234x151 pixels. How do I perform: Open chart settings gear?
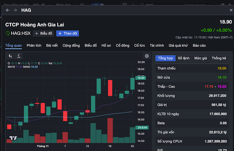(x=147, y=56)
